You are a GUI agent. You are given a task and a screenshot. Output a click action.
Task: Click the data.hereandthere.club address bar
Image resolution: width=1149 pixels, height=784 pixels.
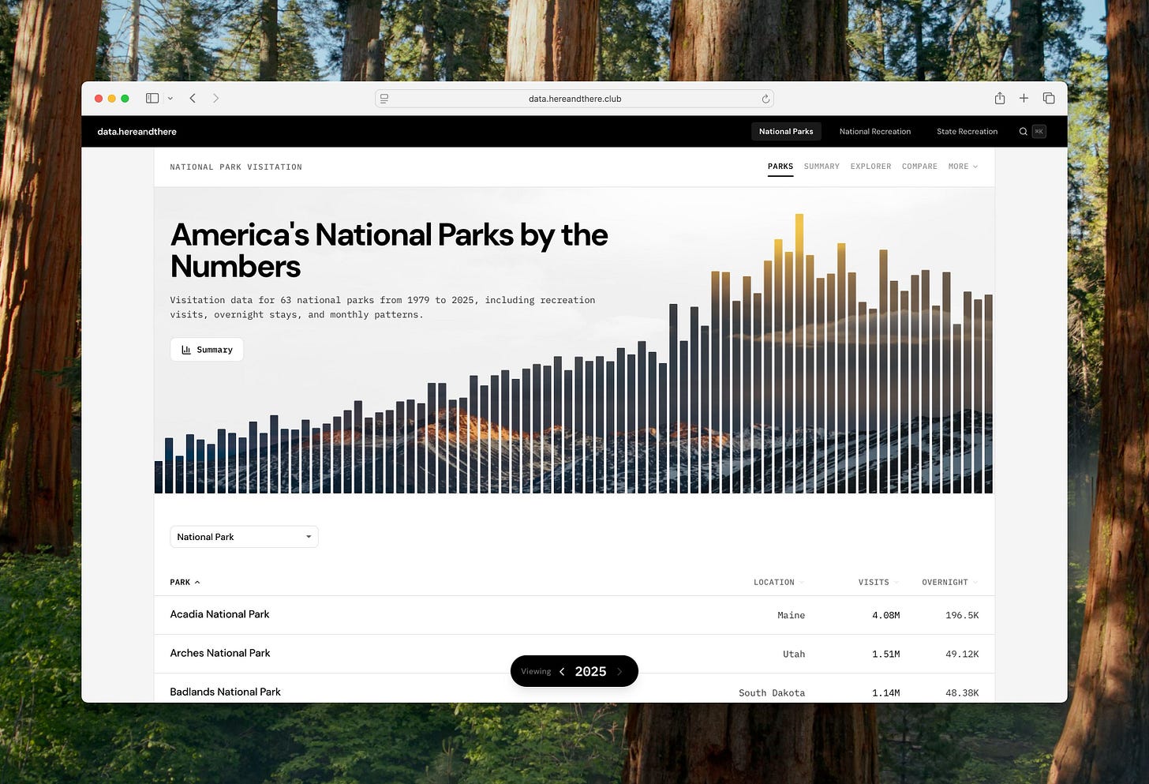(x=574, y=99)
